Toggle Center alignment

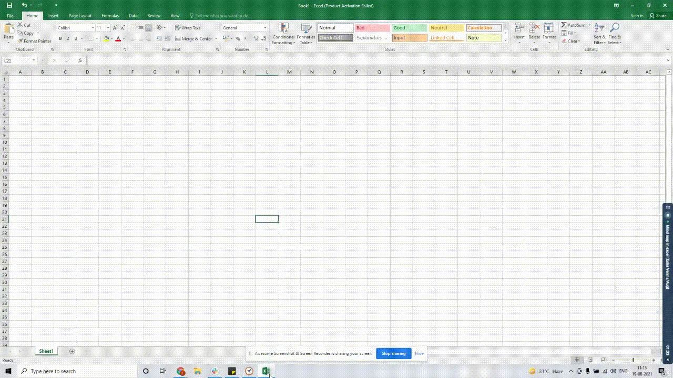click(x=140, y=38)
